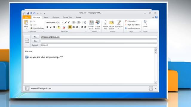Open the File tab
The width and height of the screenshot is (191, 107).
point(27,17)
